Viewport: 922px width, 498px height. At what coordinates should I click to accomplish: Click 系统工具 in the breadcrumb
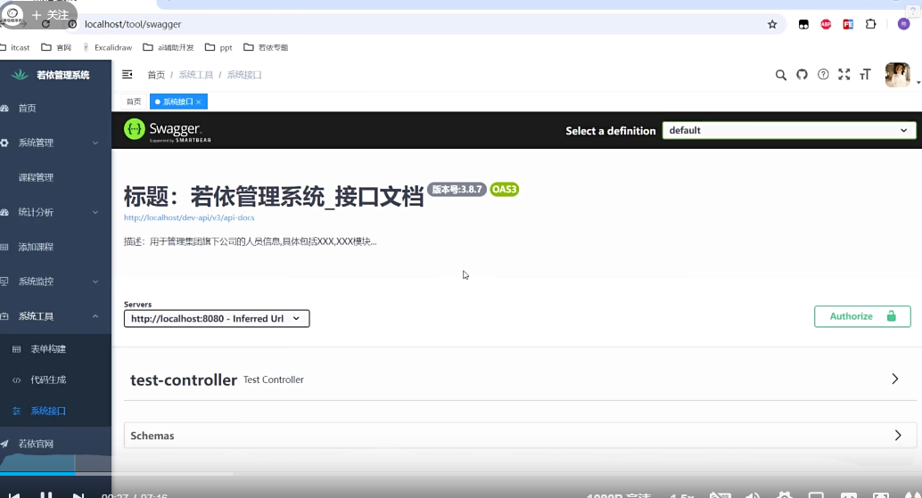click(196, 75)
